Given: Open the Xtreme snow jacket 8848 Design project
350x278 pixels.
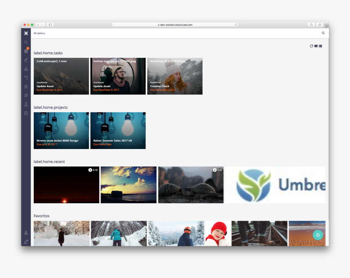Looking at the screenshot, I should click(61, 130).
